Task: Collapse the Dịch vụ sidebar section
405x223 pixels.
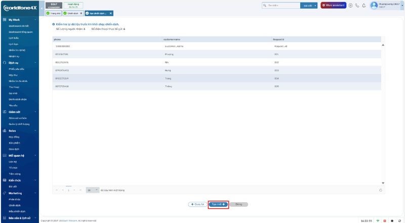Action: [x=35, y=63]
